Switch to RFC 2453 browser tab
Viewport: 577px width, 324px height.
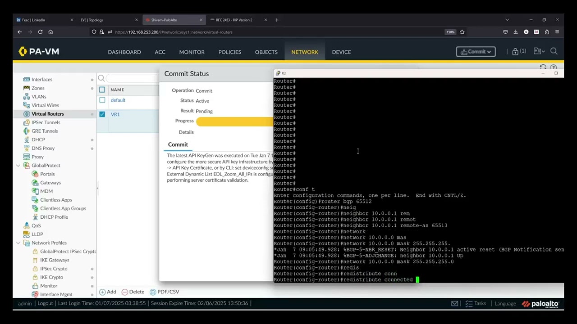pyautogui.click(x=238, y=20)
